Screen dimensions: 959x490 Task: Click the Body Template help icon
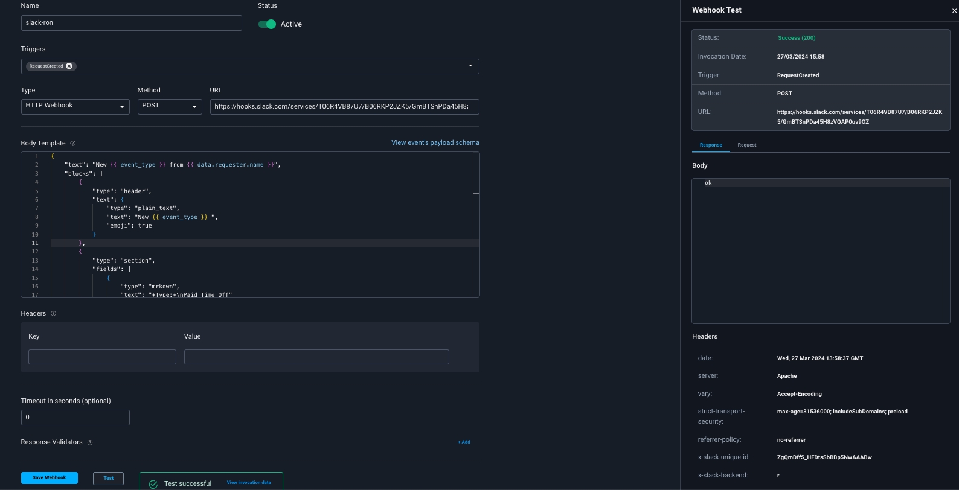click(x=73, y=144)
